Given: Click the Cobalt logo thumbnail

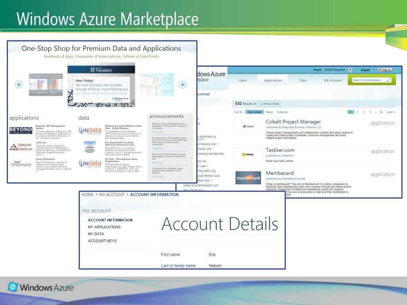Looking at the screenshot, I should [x=248, y=126].
